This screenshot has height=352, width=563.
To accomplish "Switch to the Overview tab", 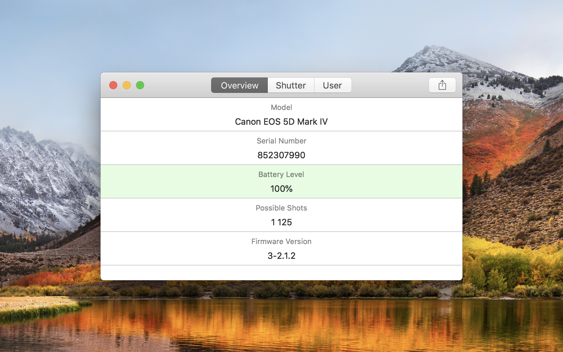I will tap(239, 85).
